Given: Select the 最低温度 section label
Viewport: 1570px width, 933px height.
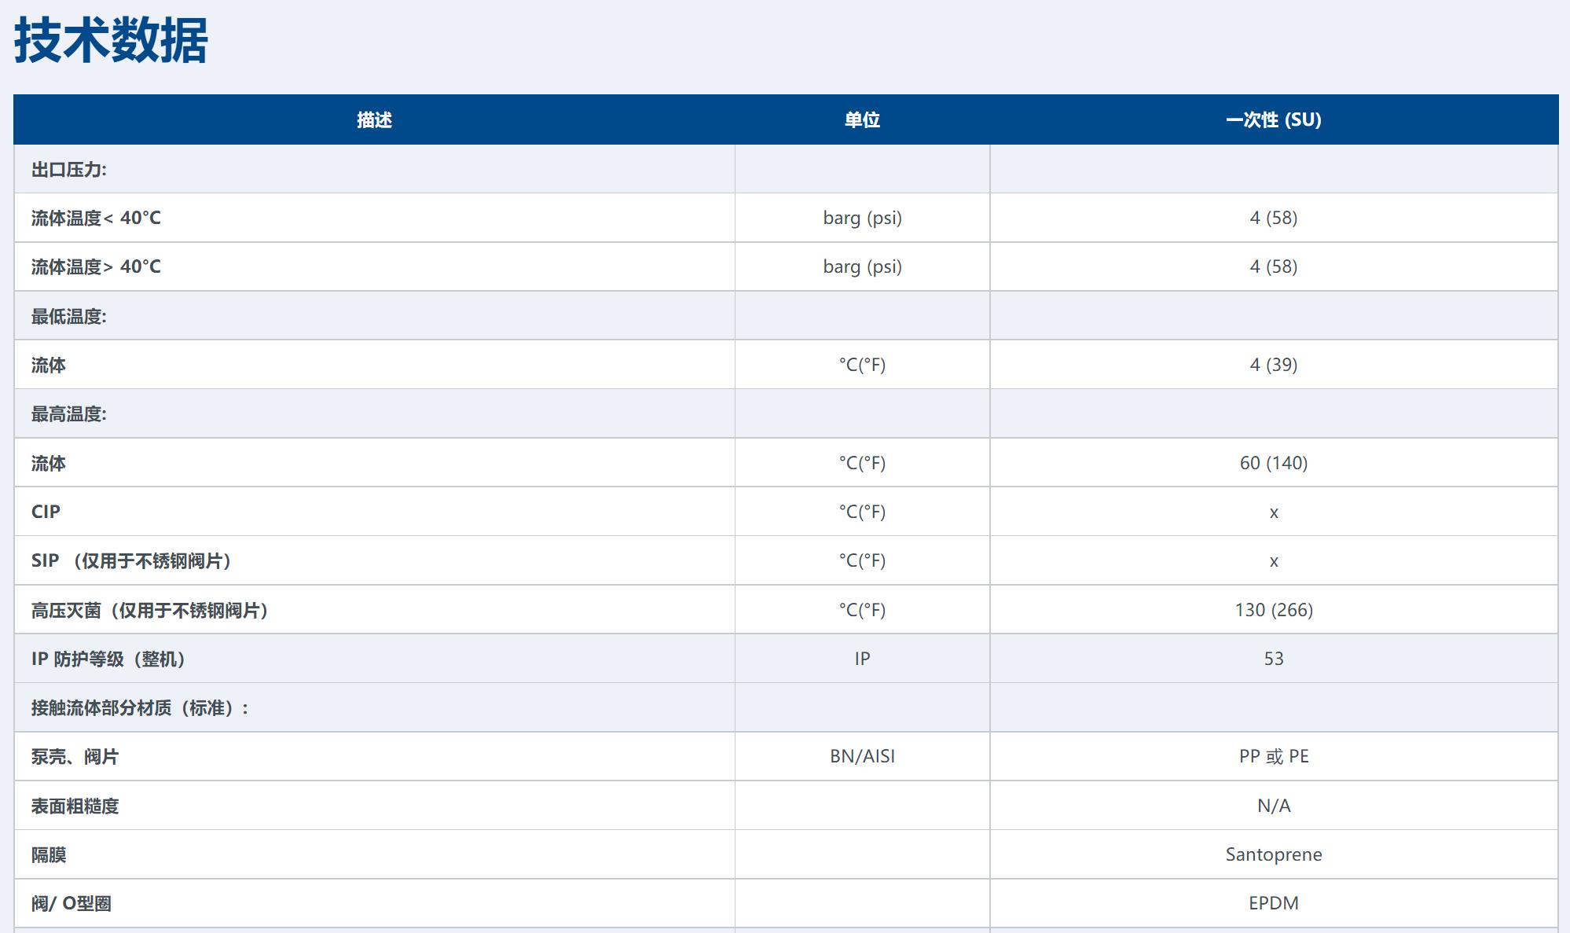Looking at the screenshot, I should coord(69,316).
